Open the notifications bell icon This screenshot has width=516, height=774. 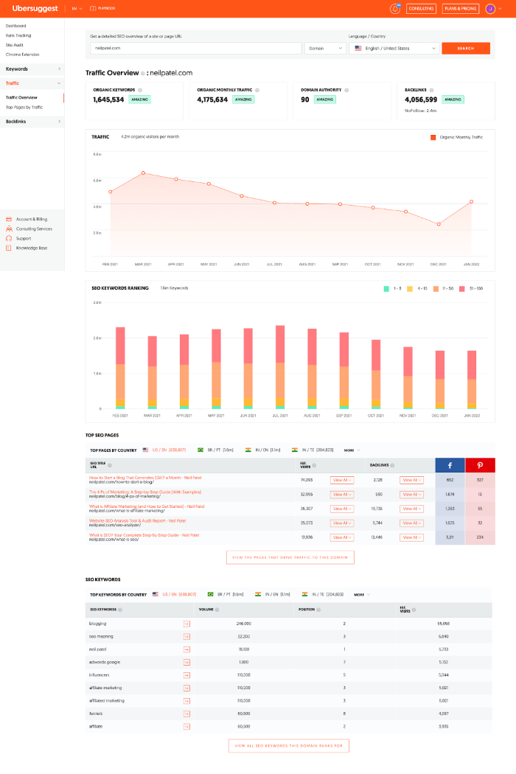(x=395, y=8)
